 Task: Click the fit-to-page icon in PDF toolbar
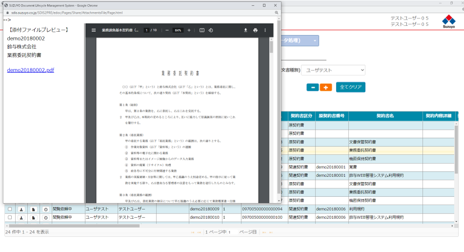(x=202, y=30)
